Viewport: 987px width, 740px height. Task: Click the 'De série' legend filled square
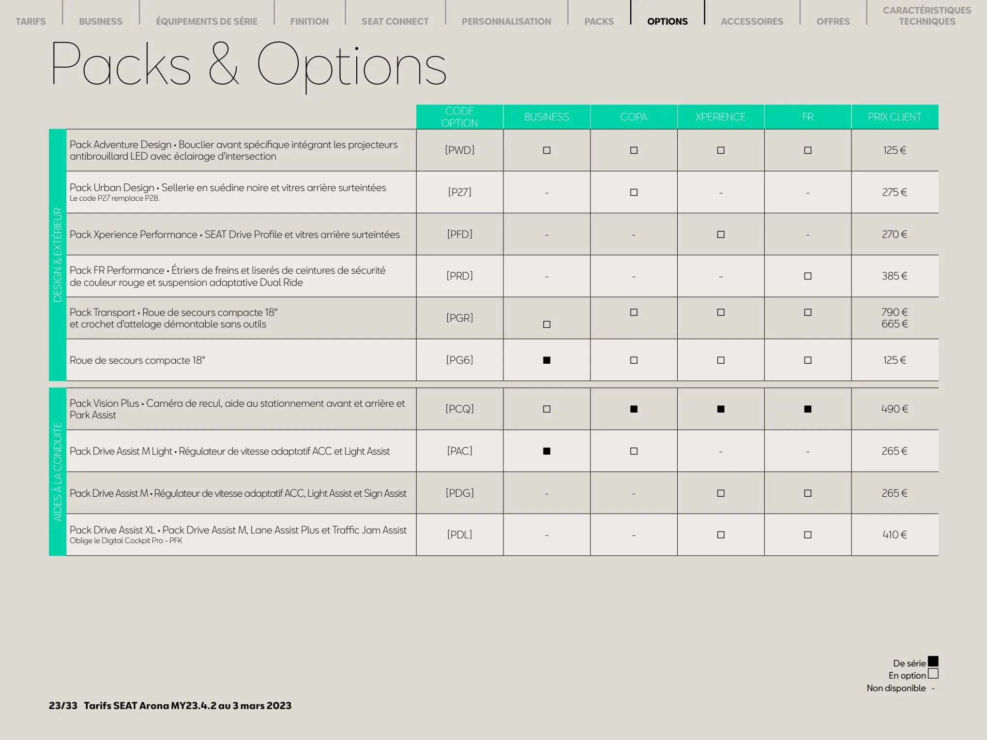(x=933, y=661)
